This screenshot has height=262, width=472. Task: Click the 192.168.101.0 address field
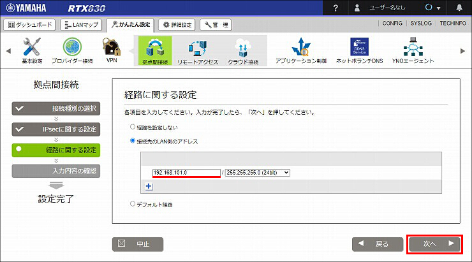click(186, 173)
